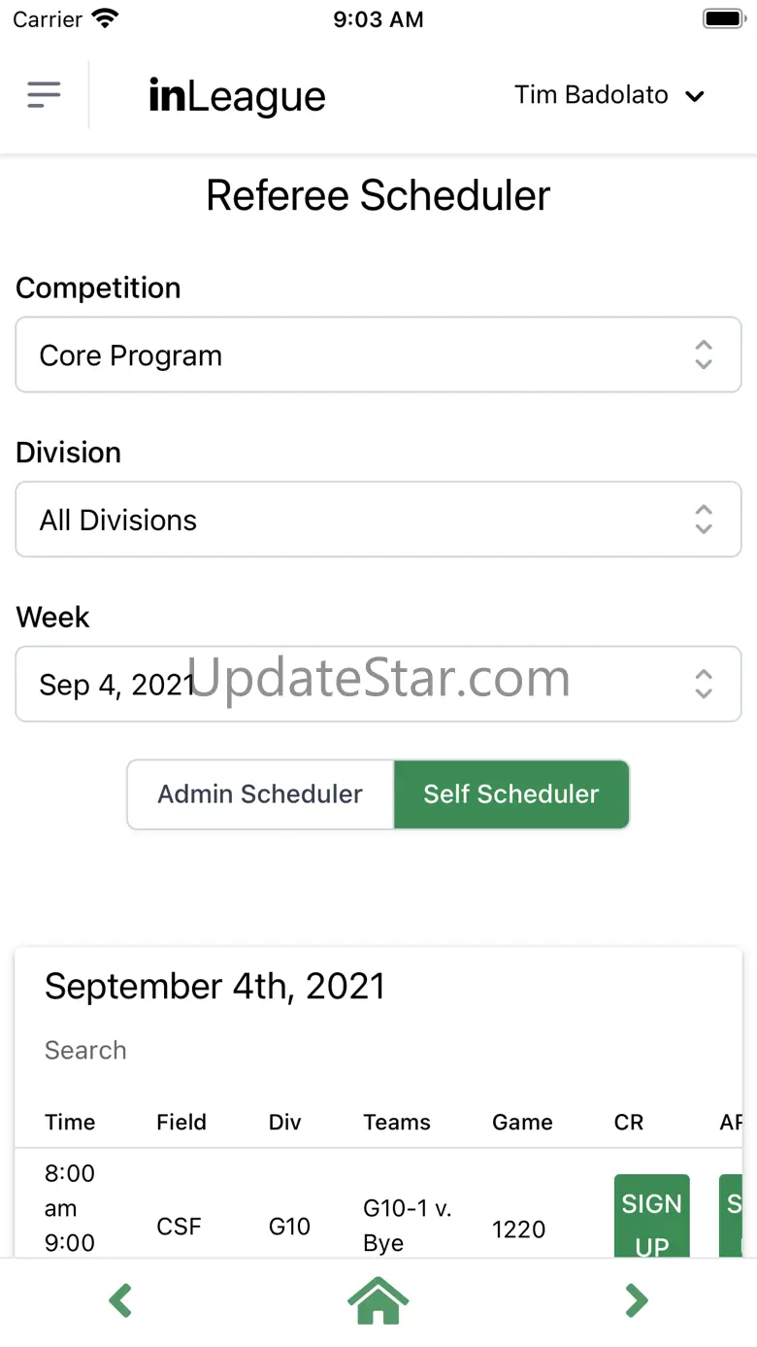757x1347 pixels.
Task: Open the hamburger side menu
Action: (x=44, y=95)
